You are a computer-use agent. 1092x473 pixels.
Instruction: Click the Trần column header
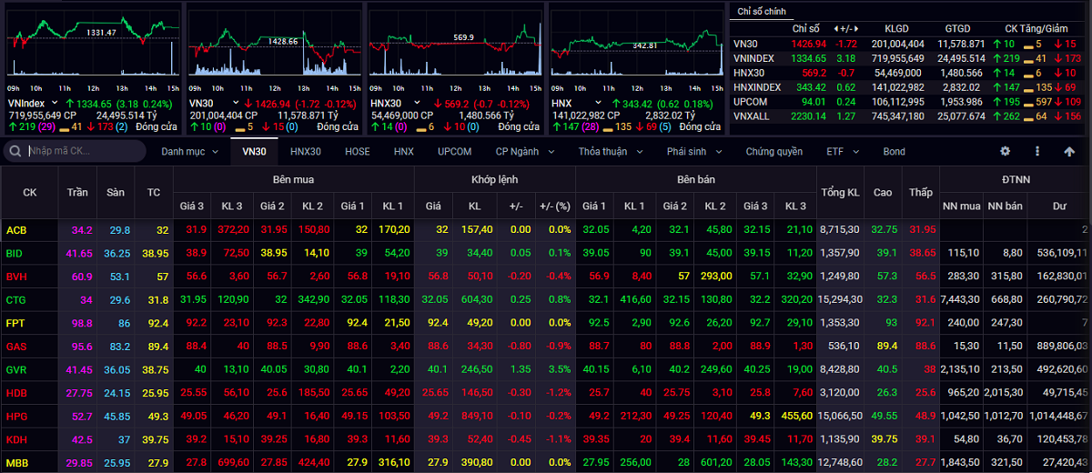tap(77, 192)
